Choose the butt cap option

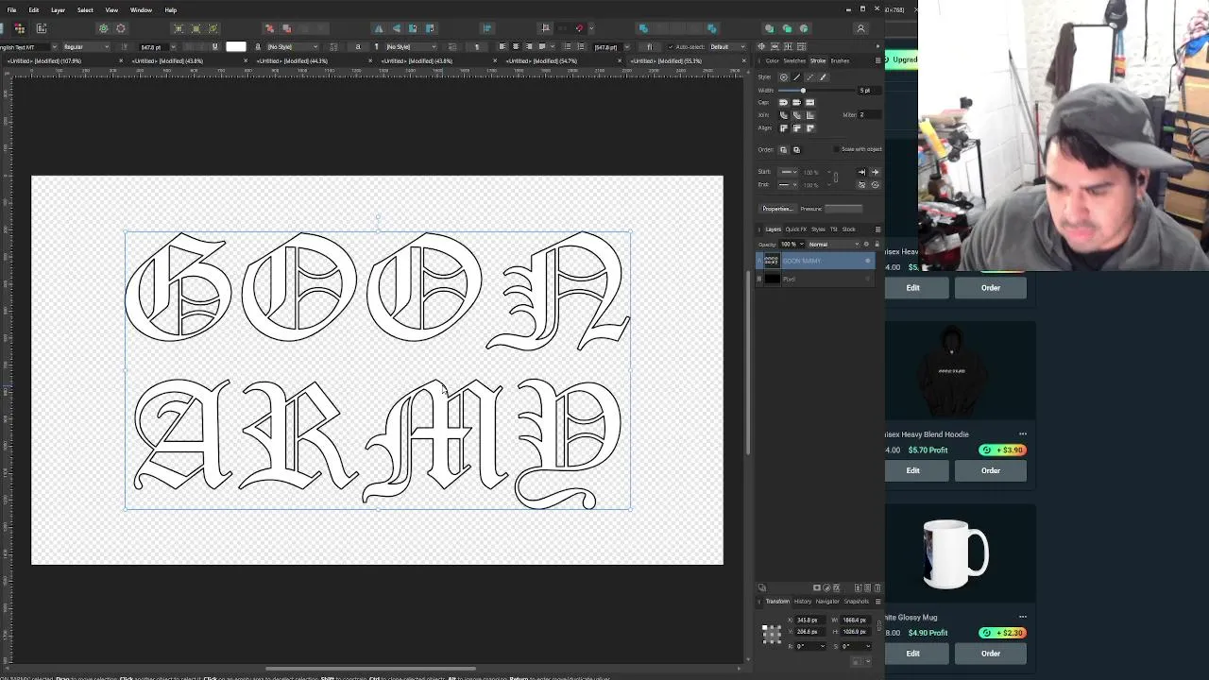796,102
